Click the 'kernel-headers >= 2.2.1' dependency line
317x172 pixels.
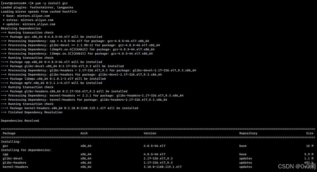[92, 96]
